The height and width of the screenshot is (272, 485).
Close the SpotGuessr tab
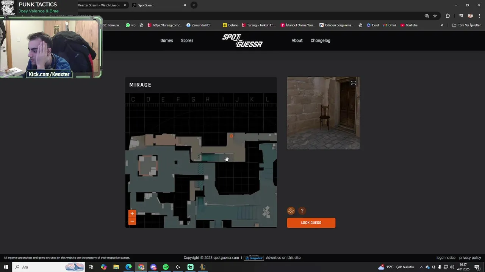tap(185, 5)
